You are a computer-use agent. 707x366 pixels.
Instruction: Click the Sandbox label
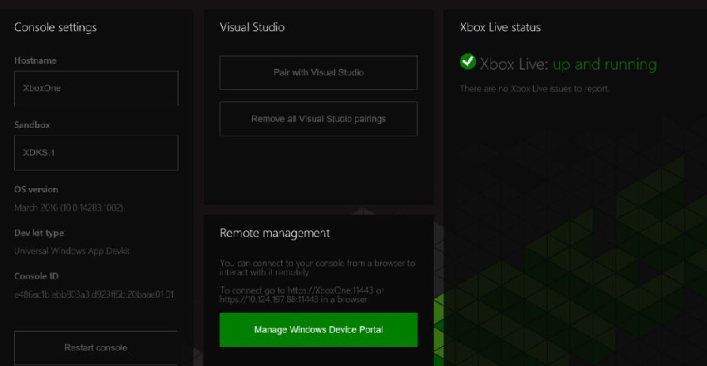[x=32, y=125]
